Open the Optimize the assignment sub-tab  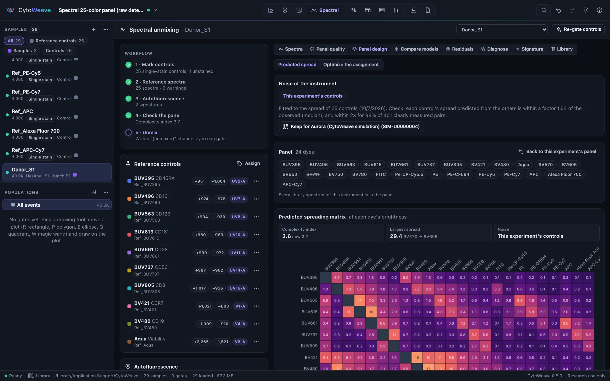pyautogui.click(x=351, y=65)
